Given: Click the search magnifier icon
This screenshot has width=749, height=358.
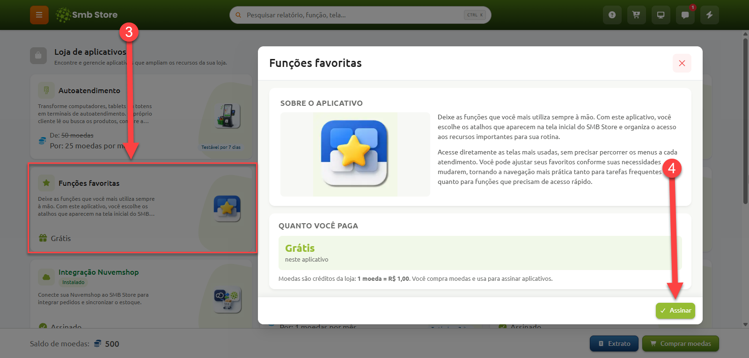Looking at the screenshot, I should [x=238, y=15].
